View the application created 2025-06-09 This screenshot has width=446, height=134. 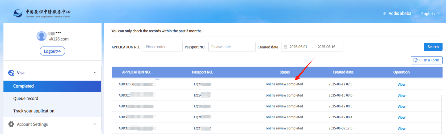click(401, 129)
